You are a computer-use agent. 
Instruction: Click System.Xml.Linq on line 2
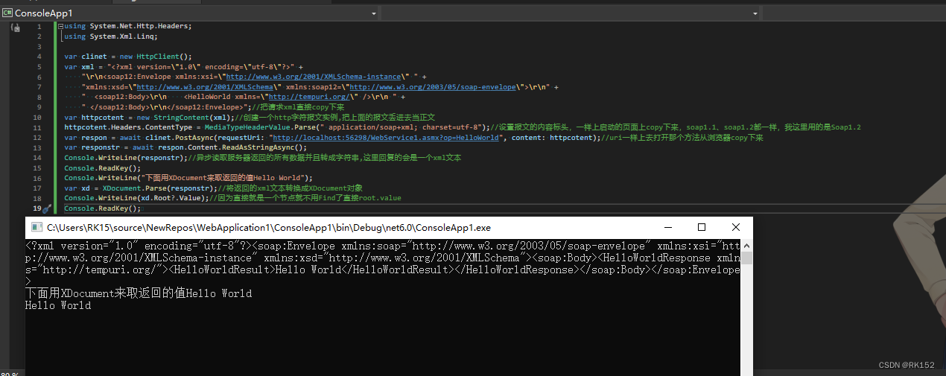[x=123, y=36]
